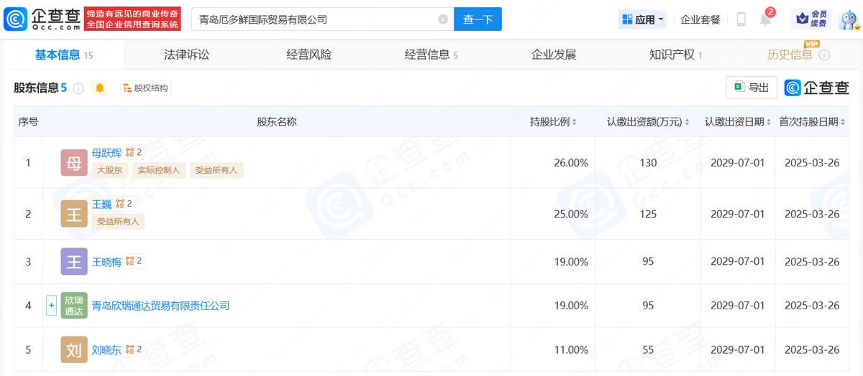863x376 pixels.
Task: Switch to the 经营风险 tab
Action: [x=309, y=55]
